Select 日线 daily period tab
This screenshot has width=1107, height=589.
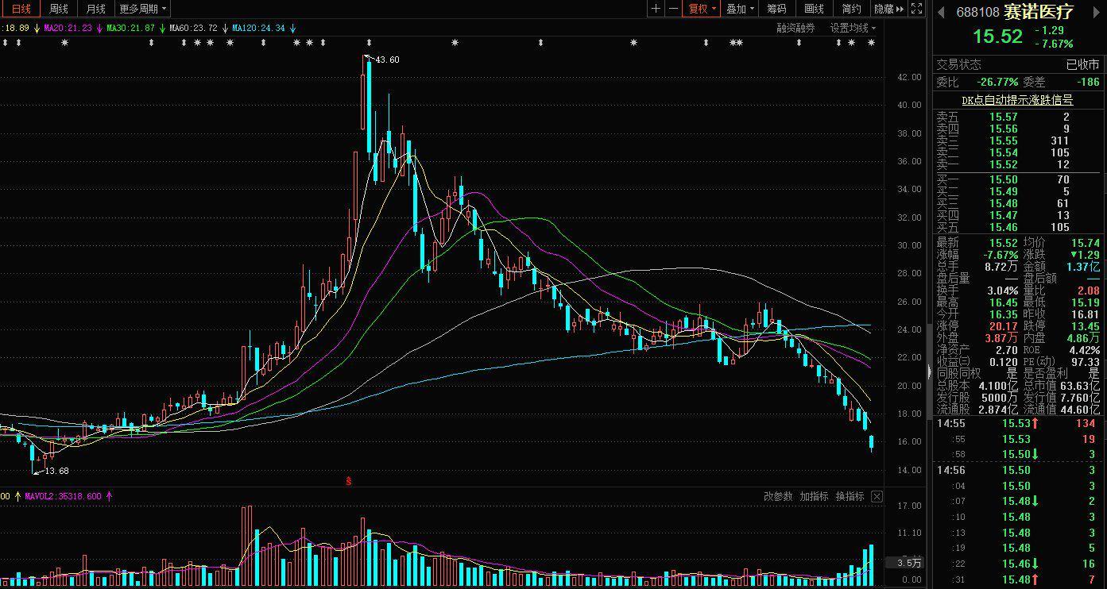pyautogui.click(x=21, y=9)
